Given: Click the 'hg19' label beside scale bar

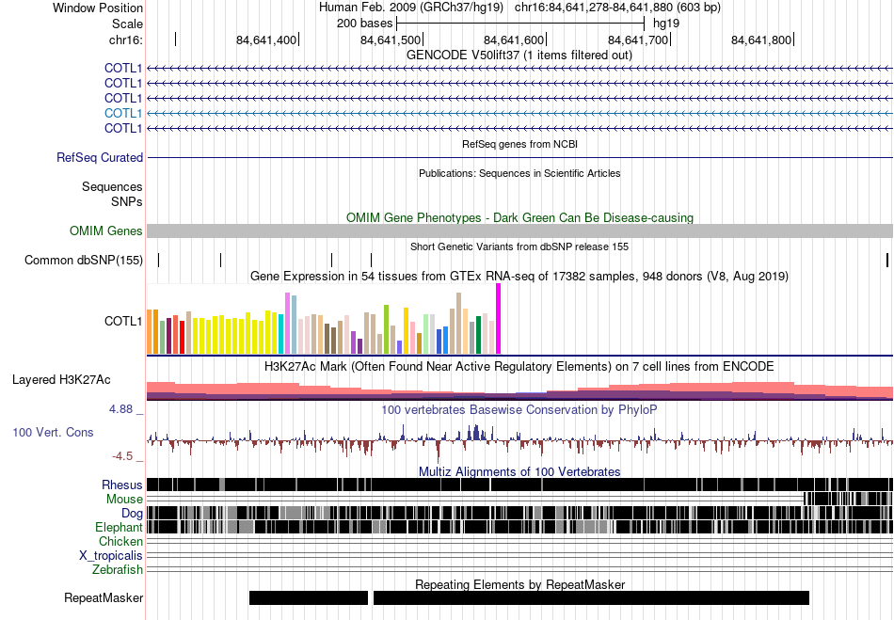Looking at the screenshot, I should [666, 24].
